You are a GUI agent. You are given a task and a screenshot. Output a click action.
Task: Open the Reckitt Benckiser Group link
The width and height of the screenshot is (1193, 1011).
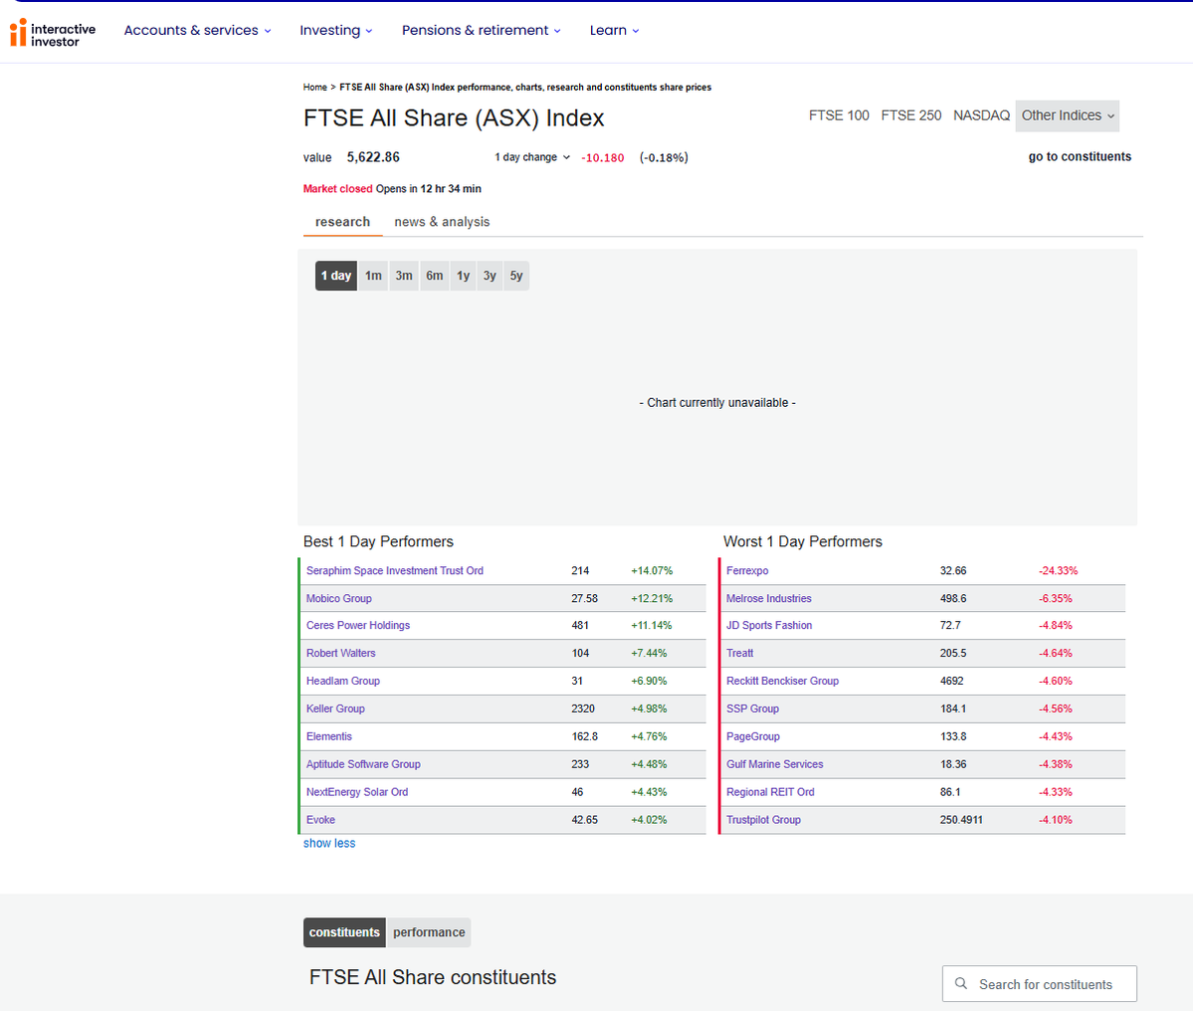click(x=782, y=681)
